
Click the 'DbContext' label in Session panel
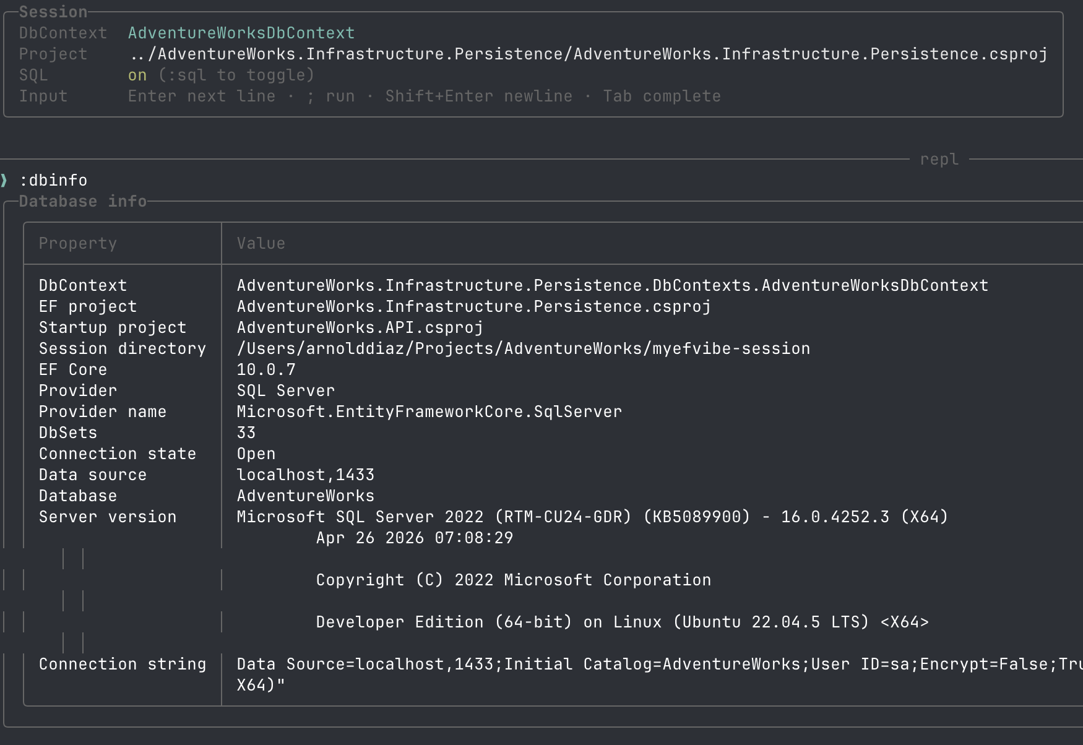pos(63,33)
